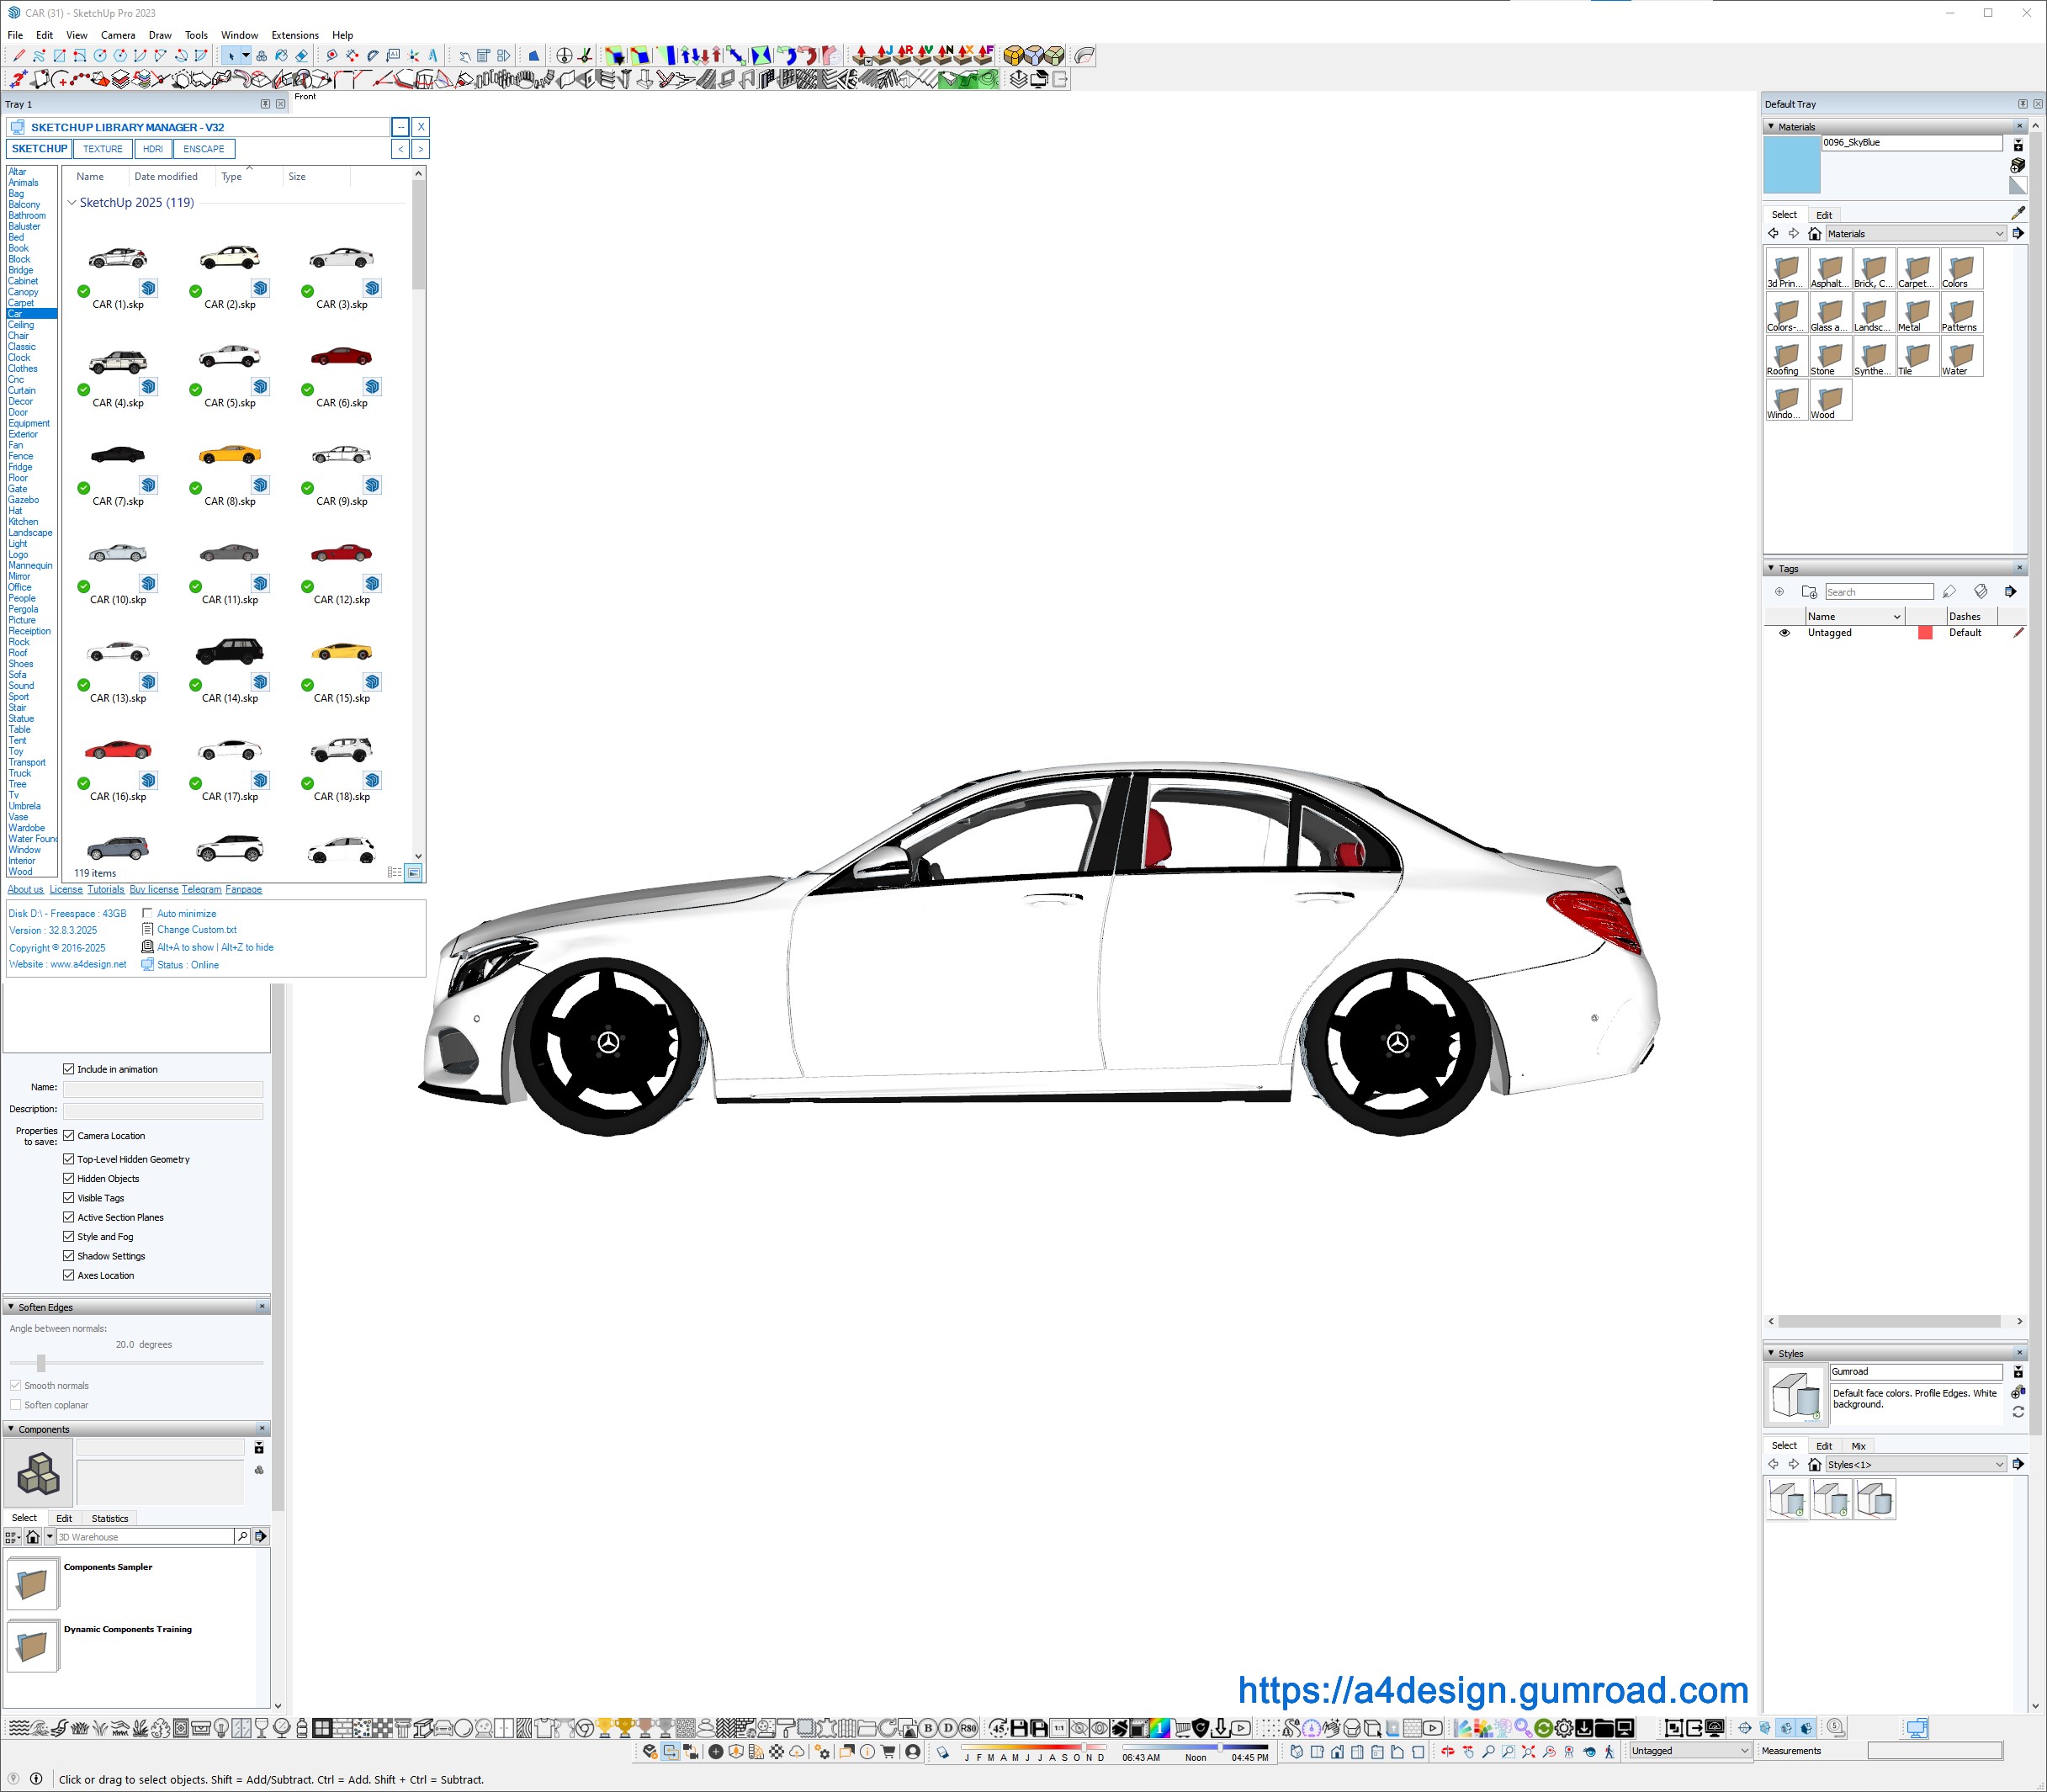Screen dimensions: 2047x1792
Task: Uncheck Include in animation checkbox
Action: pyautogui.click(x=69, y=1069)
